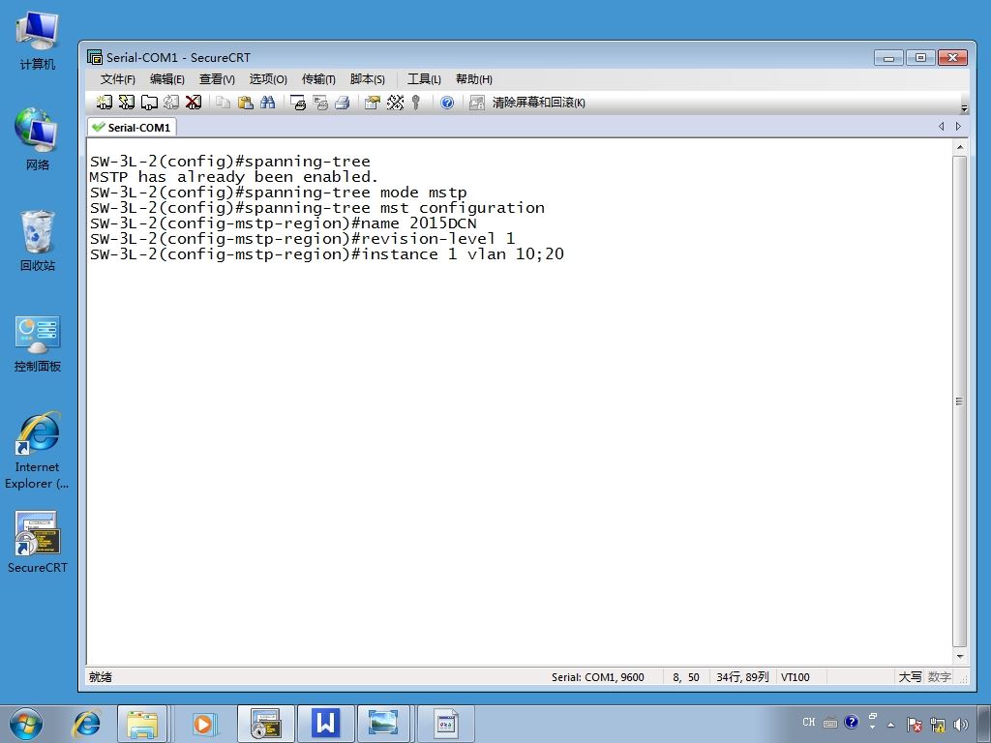991x743 pixels.
Task: Click the Disconnect session red X icon
Action: (194, 103)
